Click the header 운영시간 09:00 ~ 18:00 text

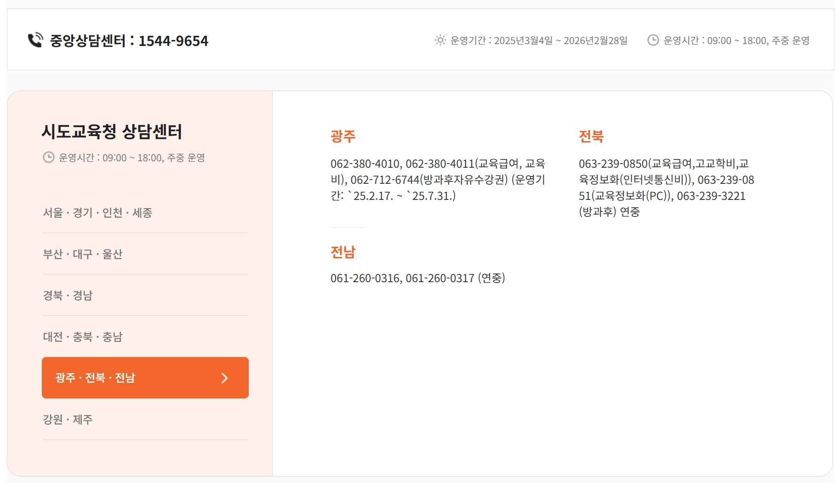click(x=736, y=40)
